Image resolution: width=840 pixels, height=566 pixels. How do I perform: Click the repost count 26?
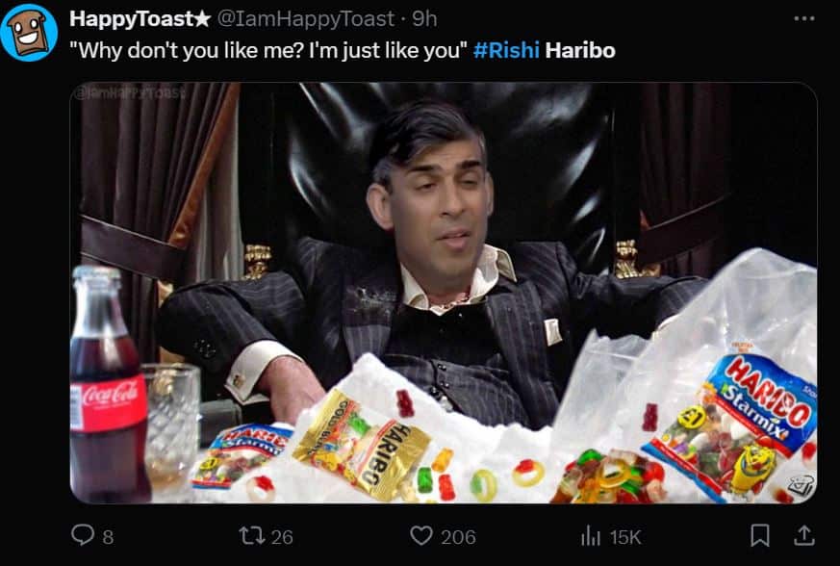(x=282, y=537)
